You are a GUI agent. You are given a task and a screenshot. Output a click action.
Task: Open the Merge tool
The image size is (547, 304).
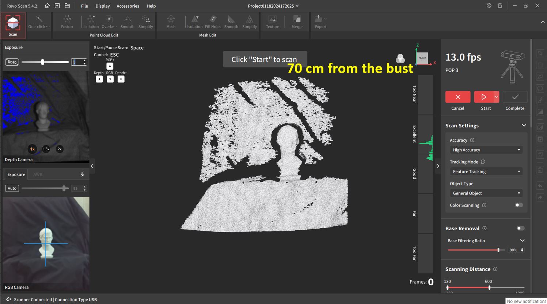pos(297,22)
